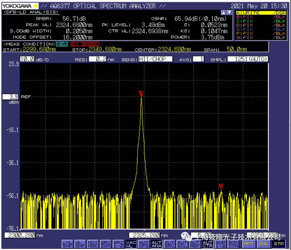Click the SRC ZOM search zoom icon

click(105, 244)
